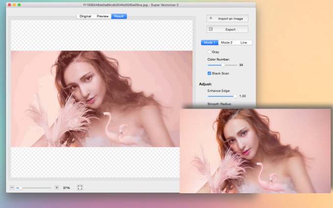
Task: Switch to the Preview tab
Action: pos(102,16)
